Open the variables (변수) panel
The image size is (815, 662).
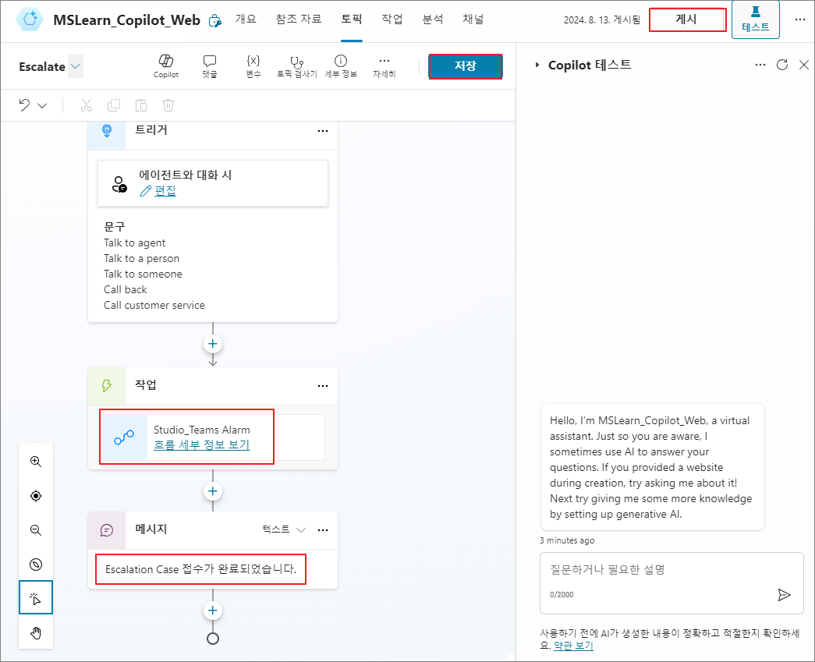click(x=253, y=66)
